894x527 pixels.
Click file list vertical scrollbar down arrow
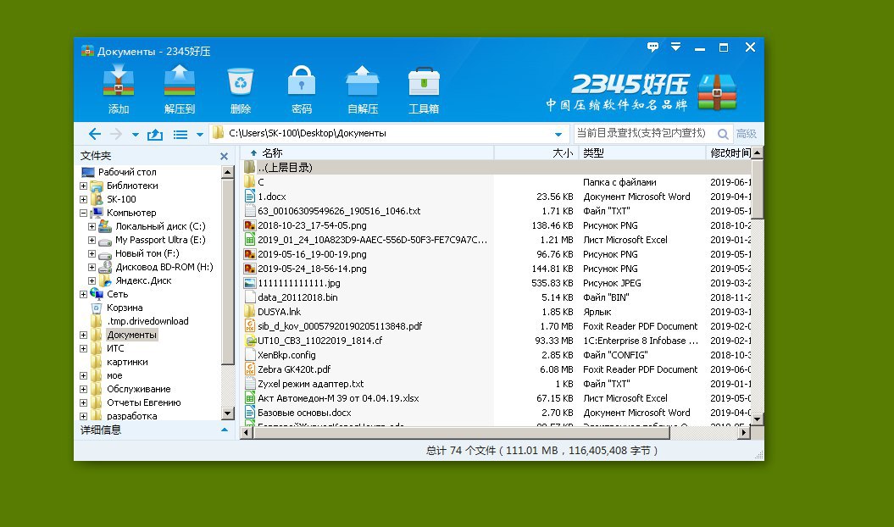[x=758, y=419]
